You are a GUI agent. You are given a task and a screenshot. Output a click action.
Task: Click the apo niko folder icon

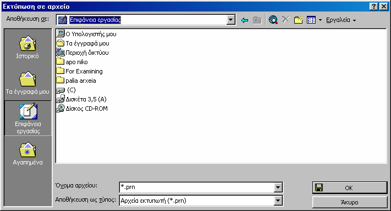(60, 61)
